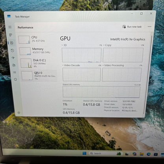
Task: Click the Copy usage graph
Action: point(123,55)
